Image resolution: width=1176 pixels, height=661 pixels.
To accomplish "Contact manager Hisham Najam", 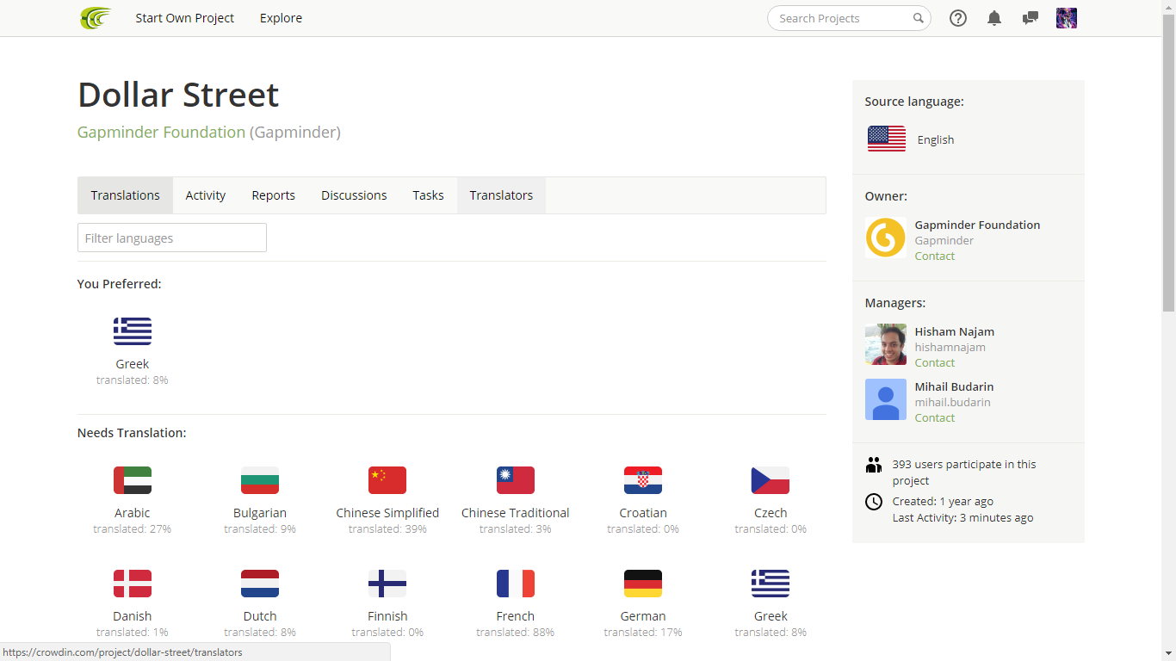I will click(x=935, y=362).
